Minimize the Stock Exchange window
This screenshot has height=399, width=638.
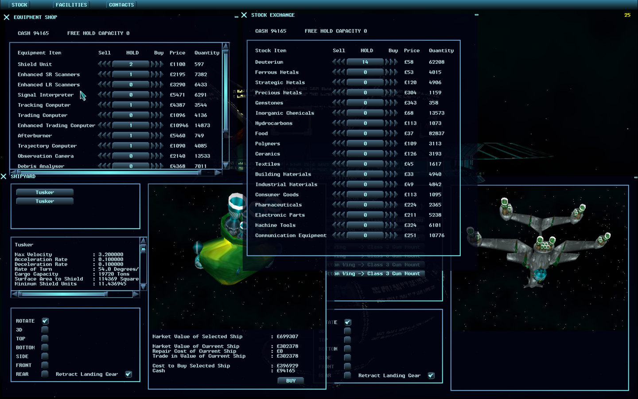477,15
